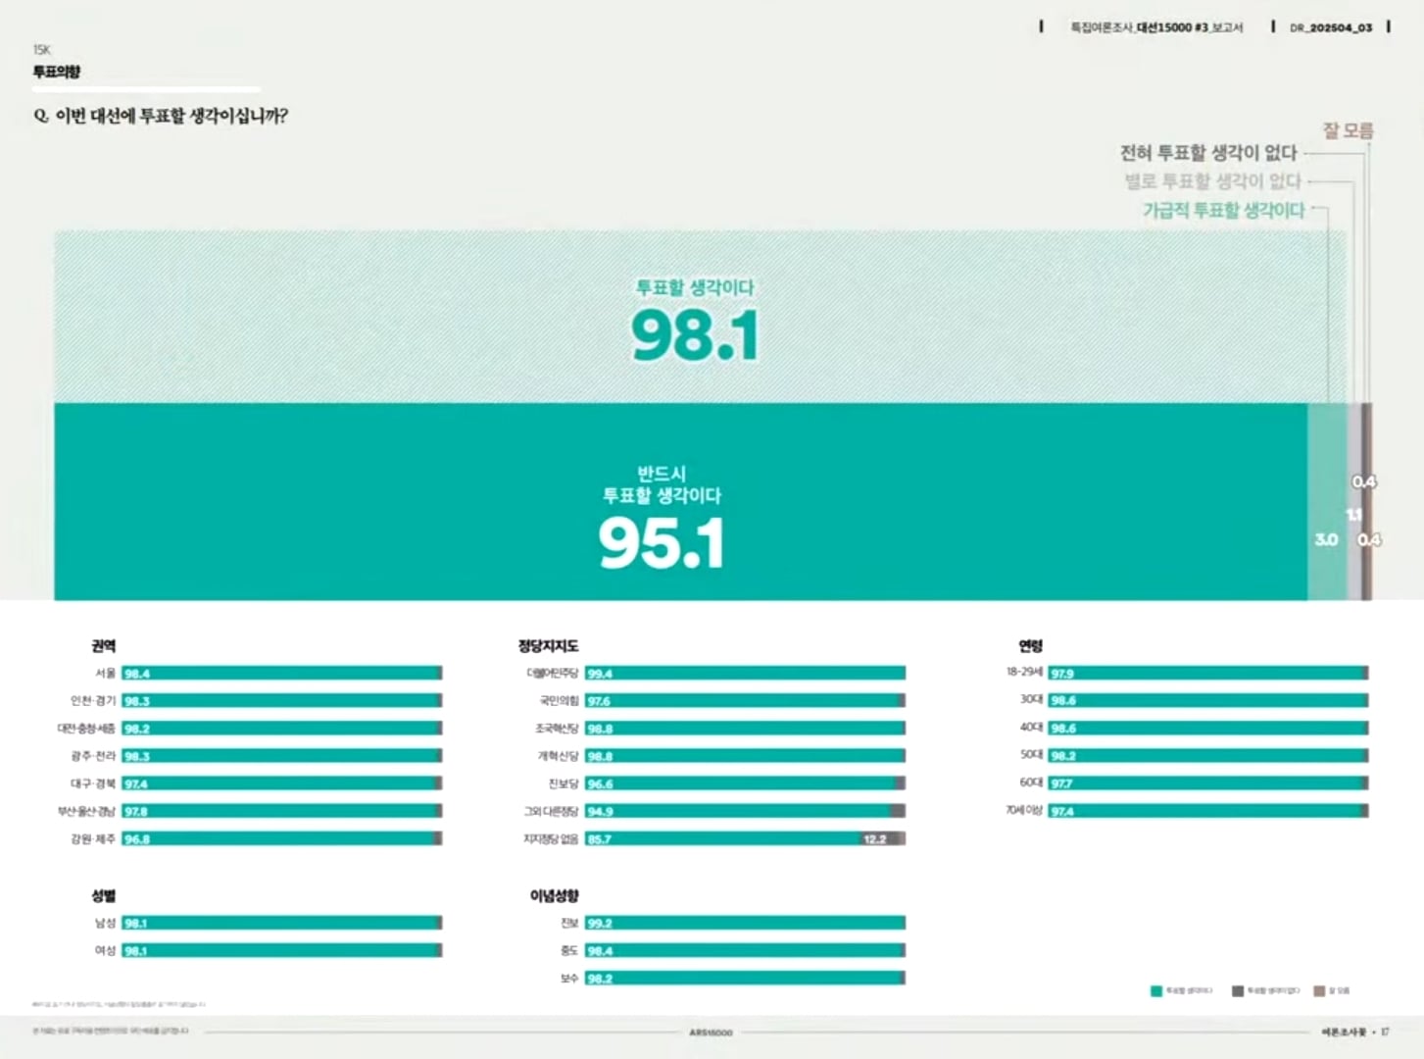Click the 중도 value '98.4'

[600, 951]
